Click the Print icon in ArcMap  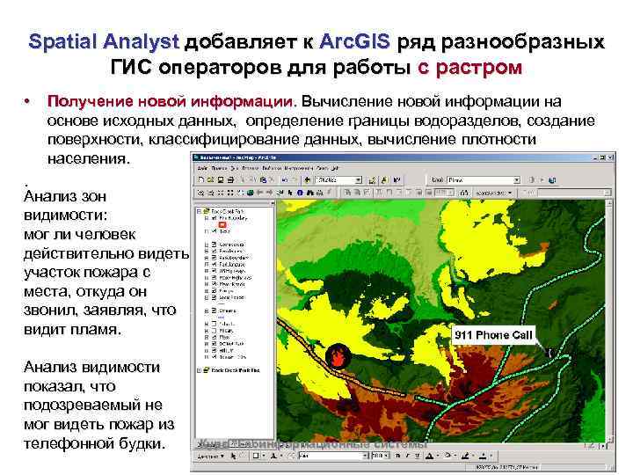point(230,179)
